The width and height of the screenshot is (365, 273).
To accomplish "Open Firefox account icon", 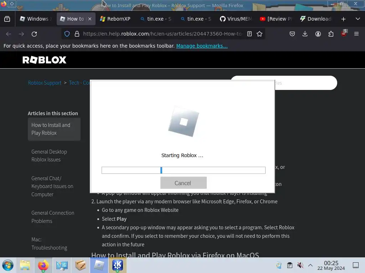I will (318, 34).
